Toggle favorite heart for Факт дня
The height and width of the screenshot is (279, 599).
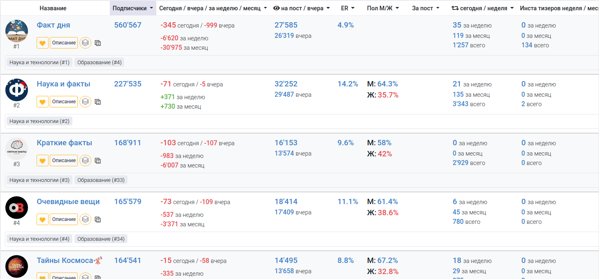coord(42,43)
